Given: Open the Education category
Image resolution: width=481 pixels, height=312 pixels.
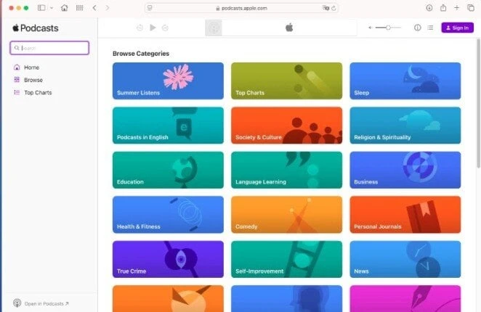Looking at the screenshot, I should click(168, 170).
